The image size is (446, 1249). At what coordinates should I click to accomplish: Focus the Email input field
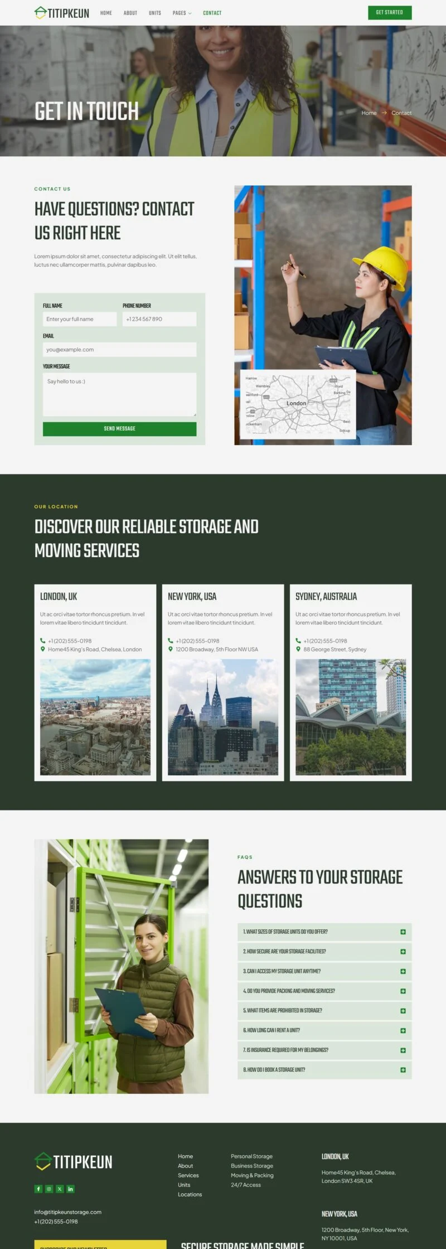120,350
